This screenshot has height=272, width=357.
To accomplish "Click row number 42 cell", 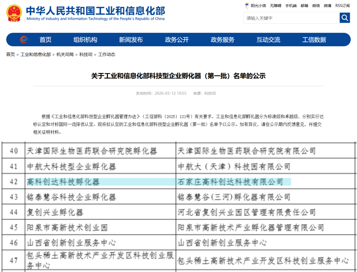I will [x=14, y=182].
